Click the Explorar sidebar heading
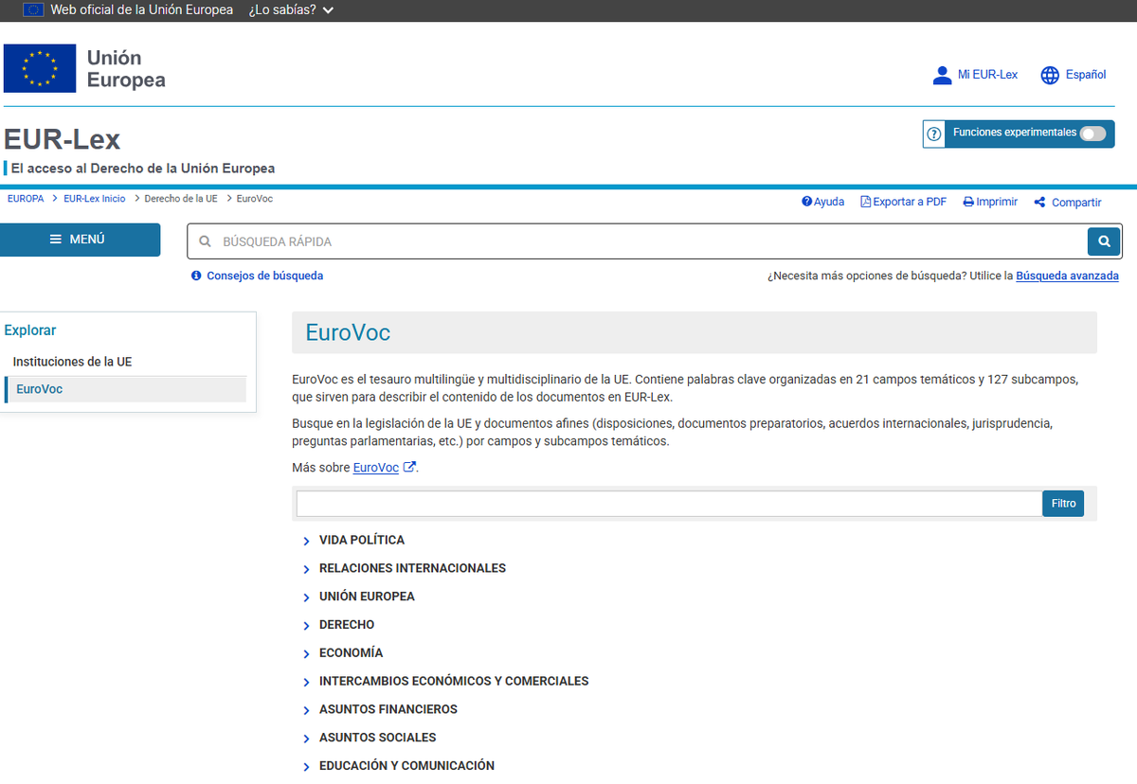The height and width of the screenshot is (784, 1137). click(x=30, y=330)
